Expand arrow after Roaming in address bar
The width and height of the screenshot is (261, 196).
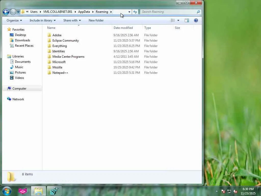click(x=111, y=12)
